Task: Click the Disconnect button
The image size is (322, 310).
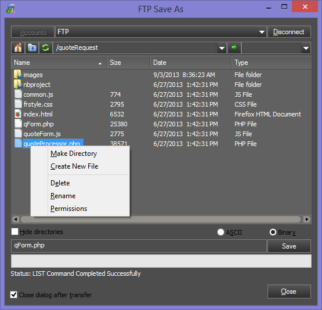Action: pos(289,32)
